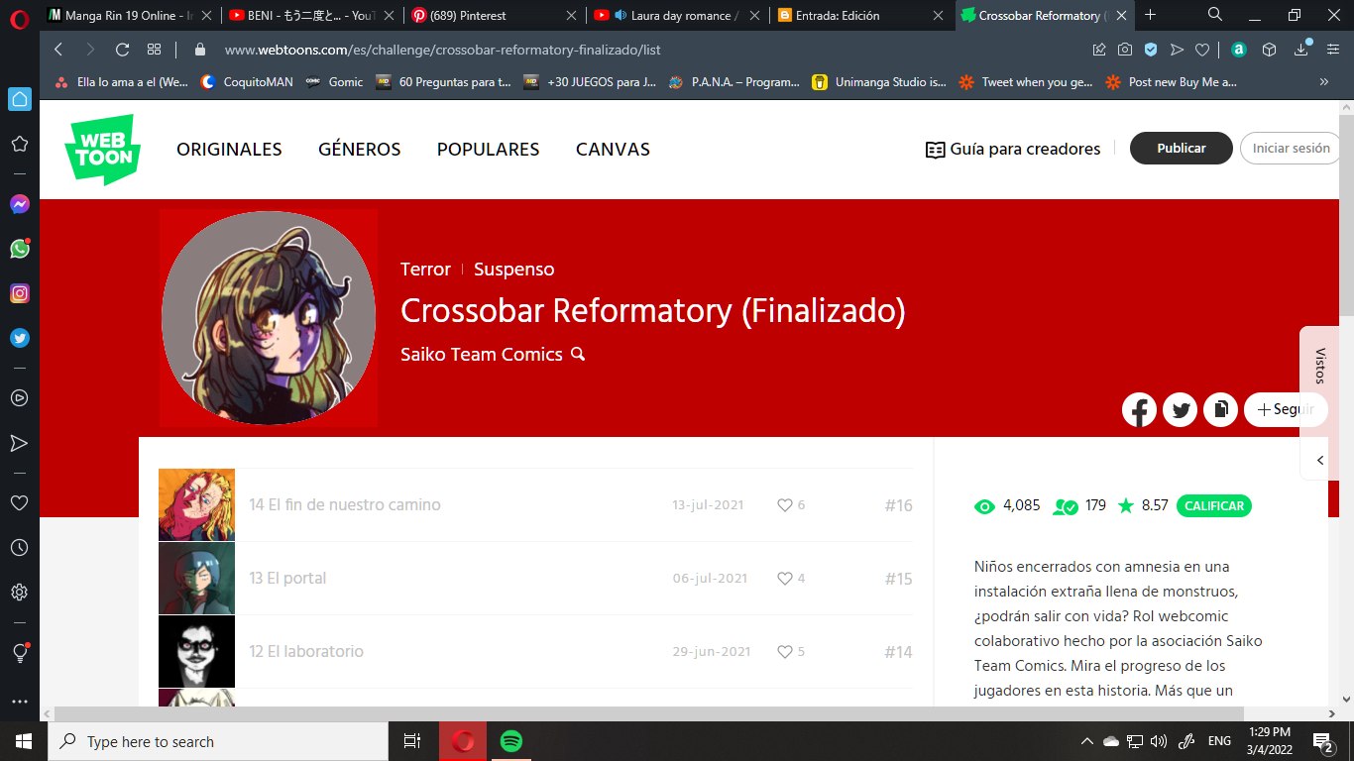
Task: Open the Suspenso genre link
Action: [x=513, y=270]
